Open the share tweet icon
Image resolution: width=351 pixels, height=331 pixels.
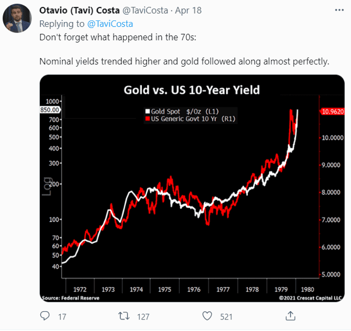290,315
